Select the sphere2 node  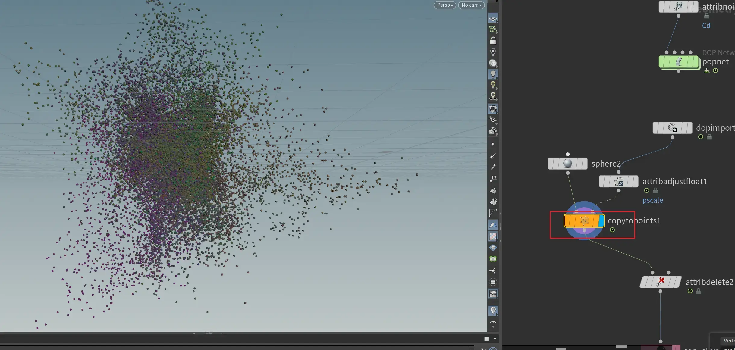pos(567,164)
